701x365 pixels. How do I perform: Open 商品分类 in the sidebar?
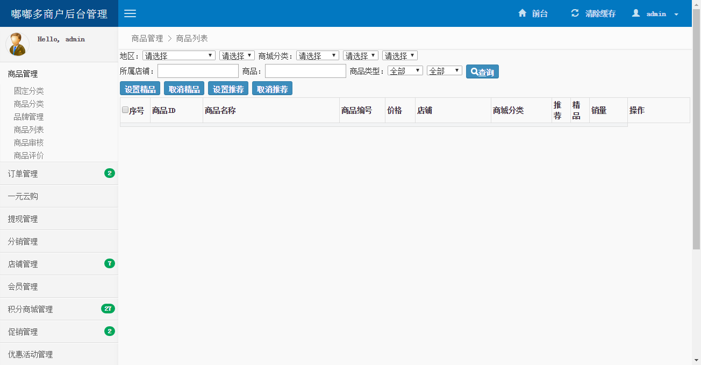(x=29, y=104)
